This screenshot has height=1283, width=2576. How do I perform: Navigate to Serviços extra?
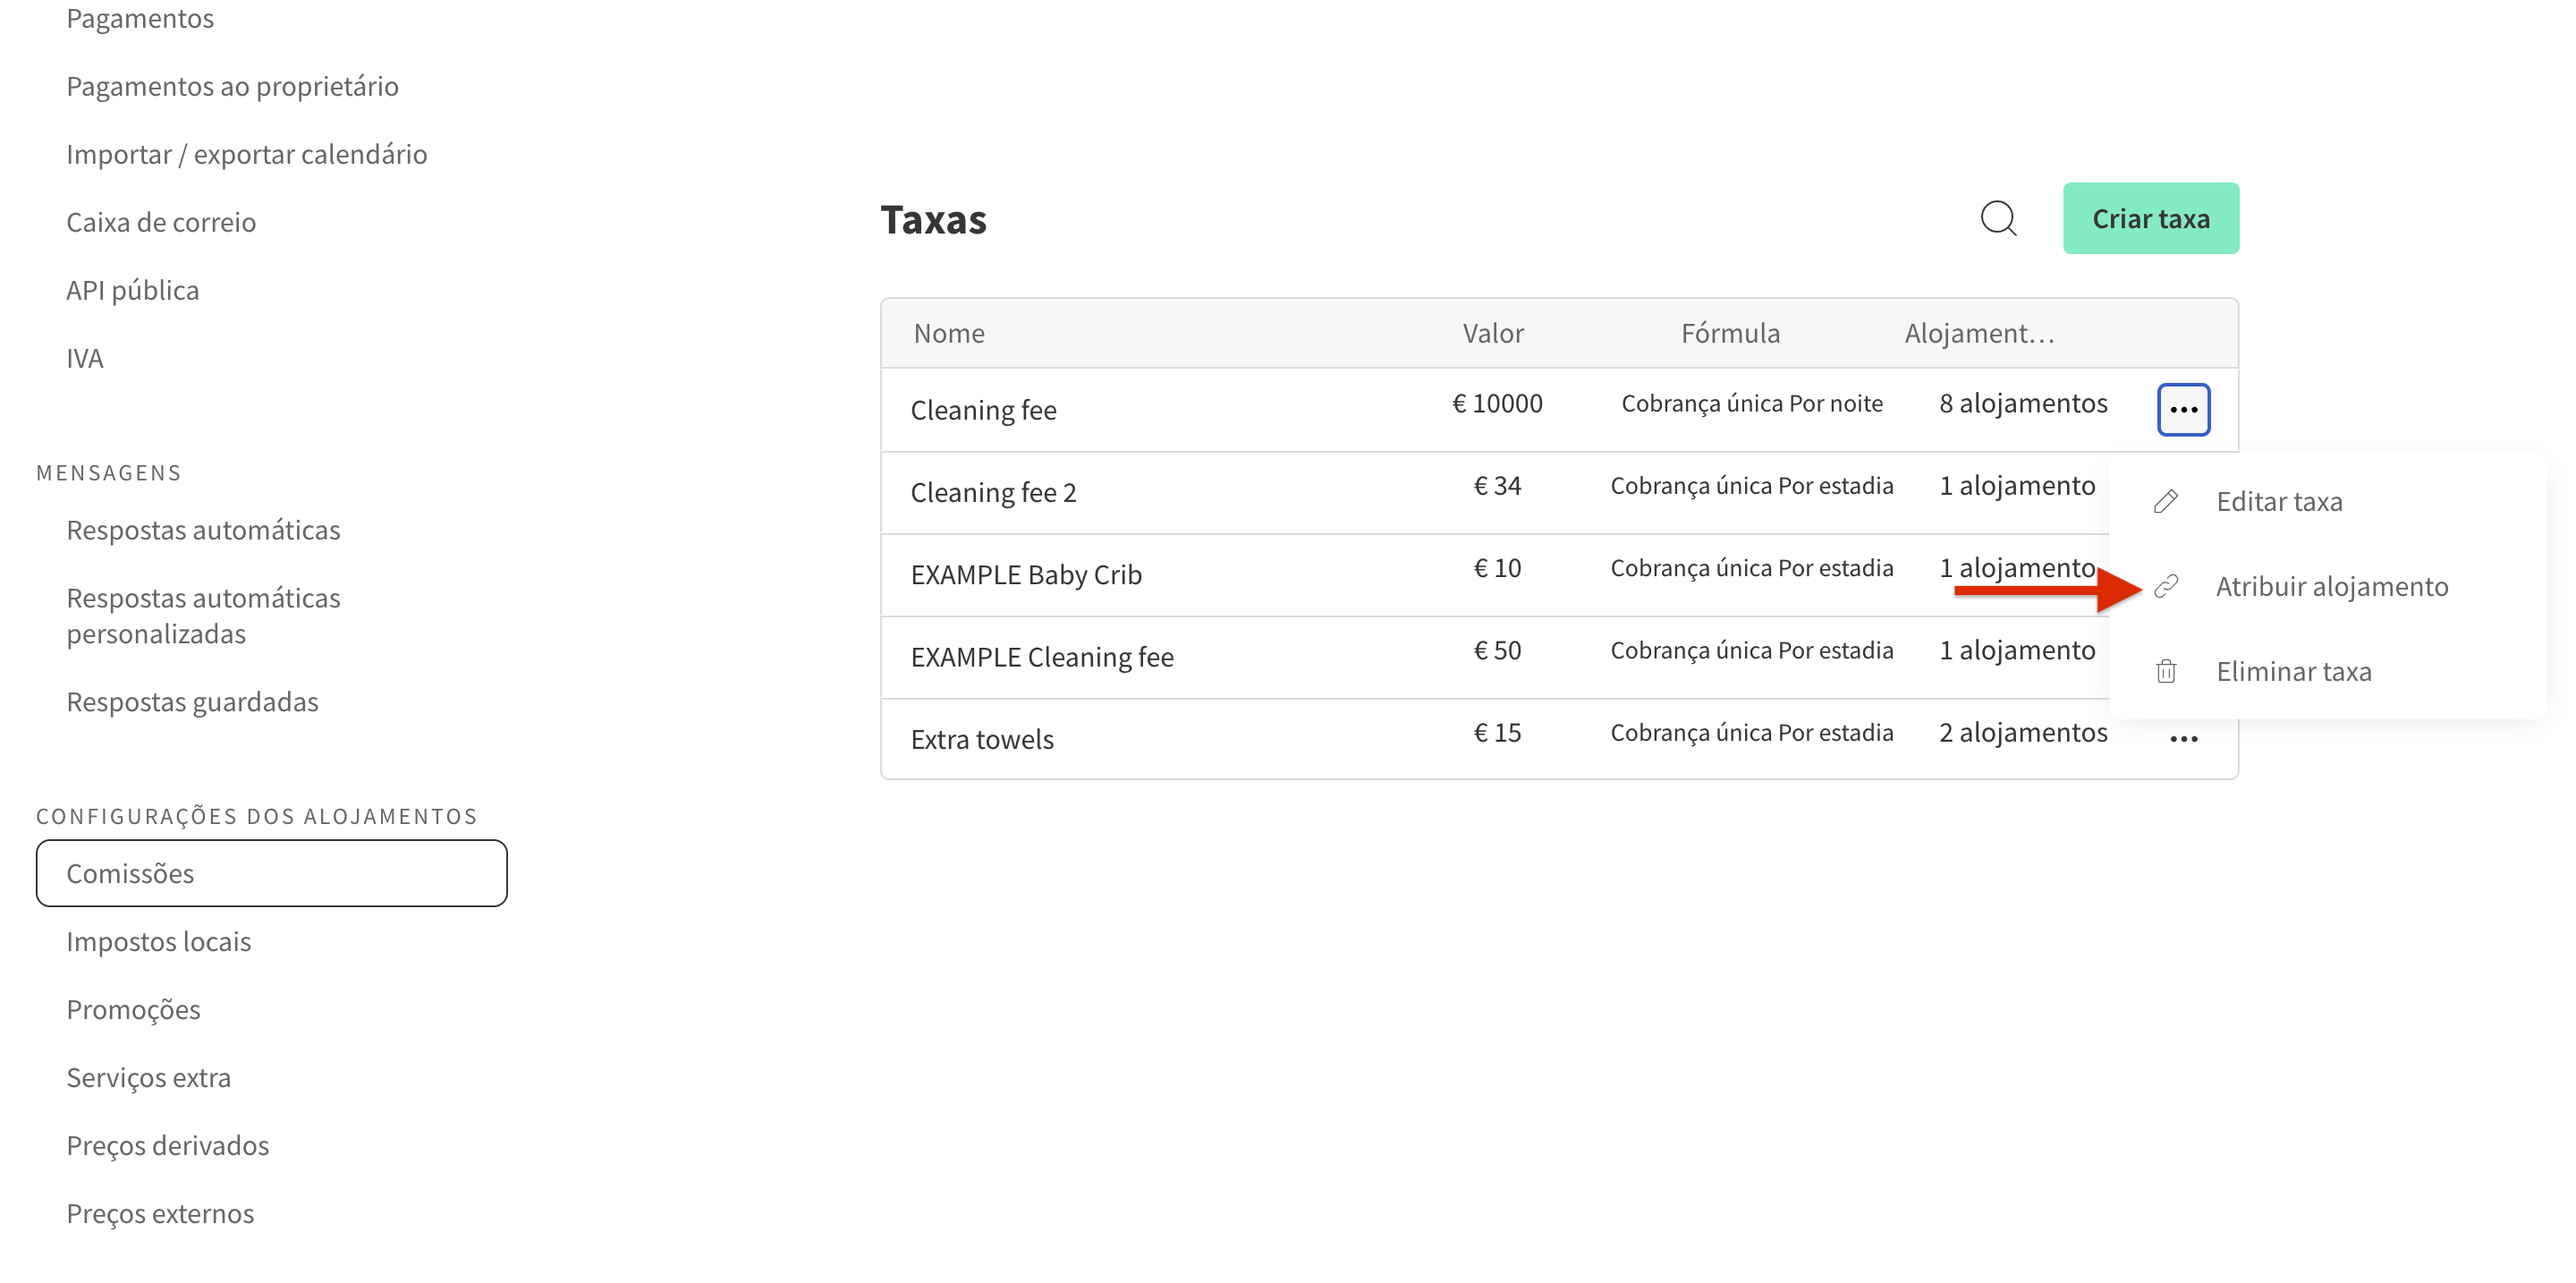point(148,1077)
